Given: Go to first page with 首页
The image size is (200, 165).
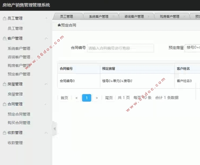Looking at the screenshot, I should tap(64, 98).
